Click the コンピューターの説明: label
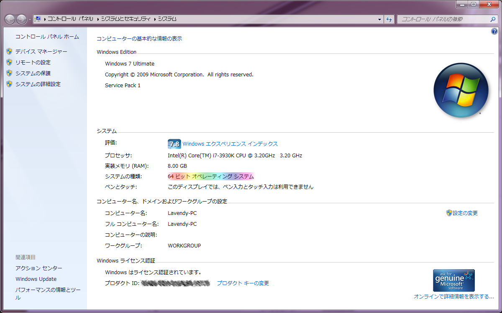The image size is (502, 313). (x=131, y=235)
